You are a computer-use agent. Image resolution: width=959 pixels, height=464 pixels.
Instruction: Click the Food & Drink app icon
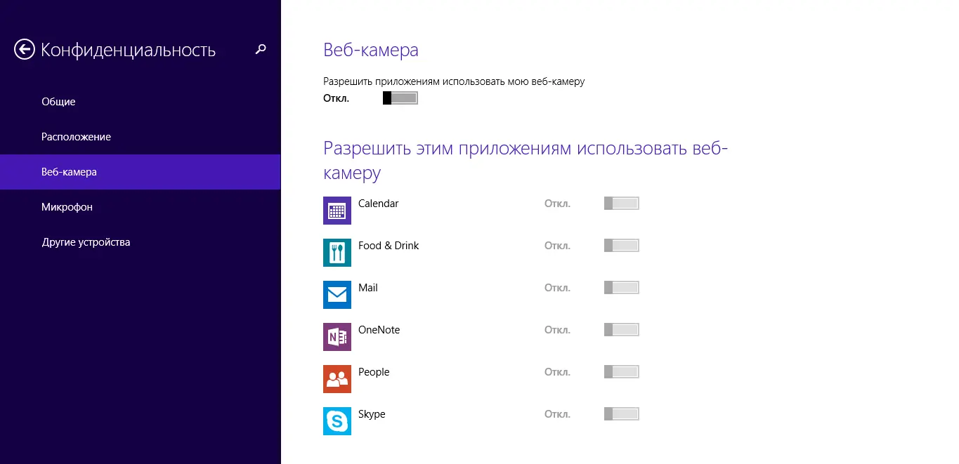point(337,253)
